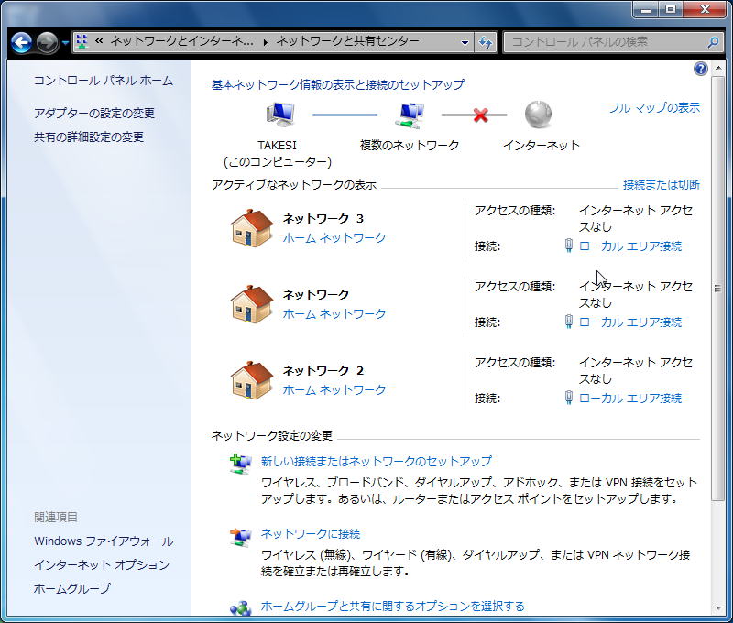The image size is (733, 623).
Task: Open インターネット オプション related item
Action: pos(102,565)
